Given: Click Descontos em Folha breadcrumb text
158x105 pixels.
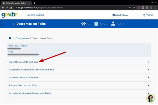Looking at the screenshot, I should (42, 38).
